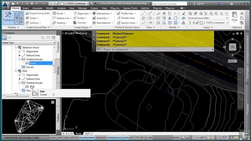The width and height of the screenshot is (251, 141).
Task: Toggle OTRACK in status bar
Action: pos(111,137)
